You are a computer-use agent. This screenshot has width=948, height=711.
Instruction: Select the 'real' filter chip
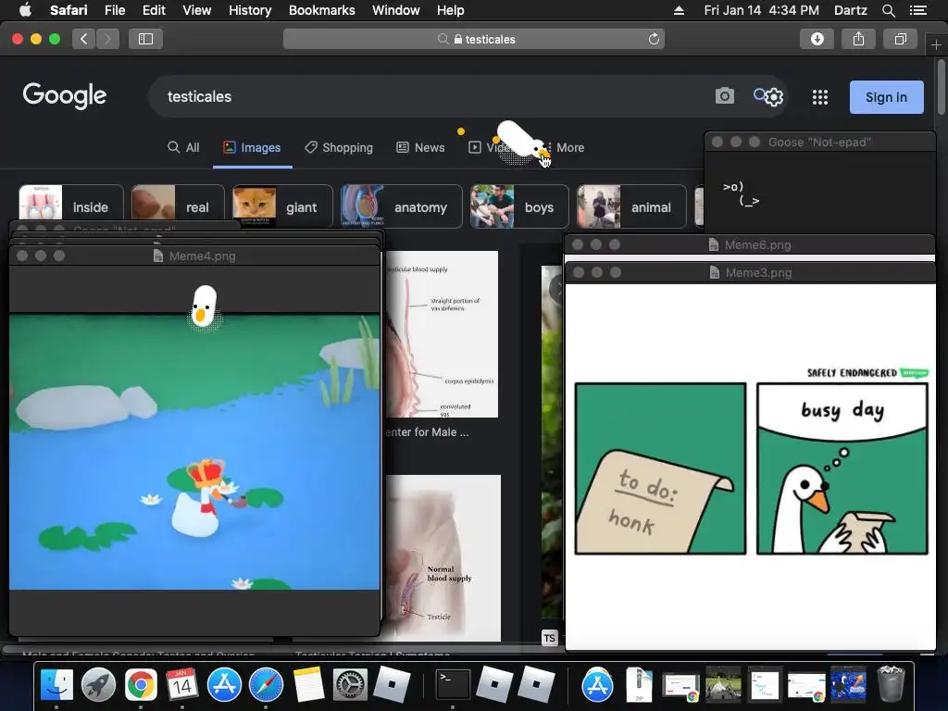pos(178,206)
